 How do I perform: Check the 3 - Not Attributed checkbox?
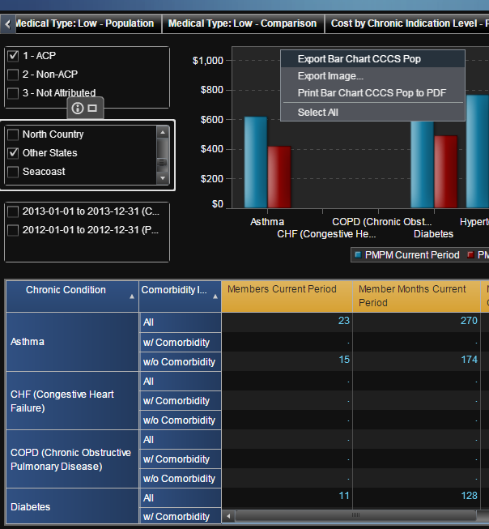tap(13, 93)
